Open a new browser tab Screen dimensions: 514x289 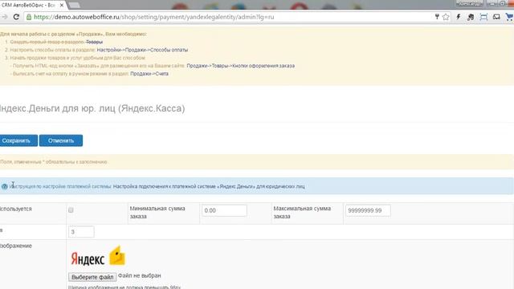[75, 6]
